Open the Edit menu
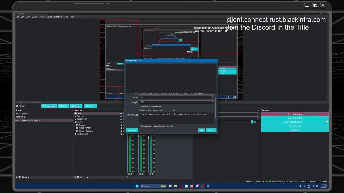344x193 pixels. [x=22, y=17]
